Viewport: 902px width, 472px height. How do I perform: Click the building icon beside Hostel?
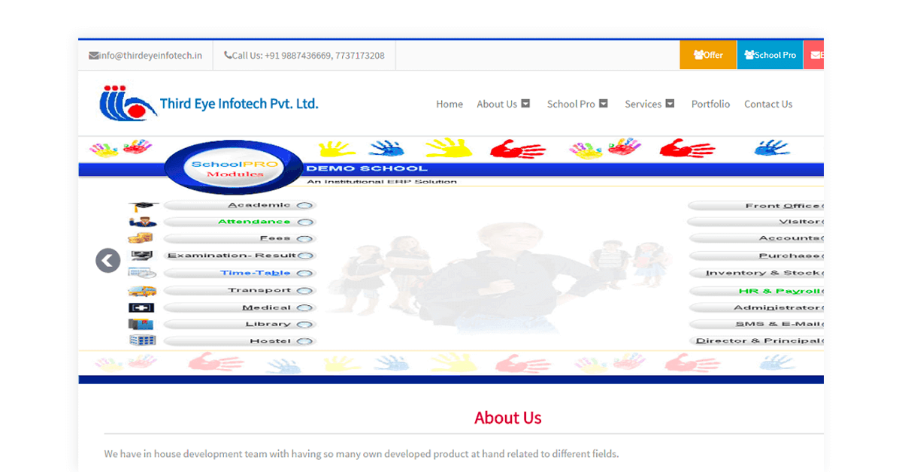[141, 340]
